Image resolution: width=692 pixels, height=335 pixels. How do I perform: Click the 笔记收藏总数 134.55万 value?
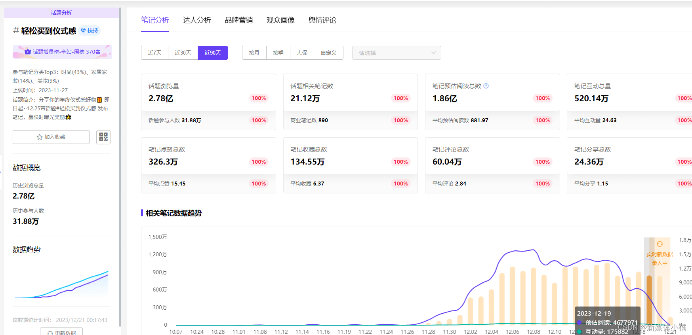pyautogui.click(x=307, y=162)
